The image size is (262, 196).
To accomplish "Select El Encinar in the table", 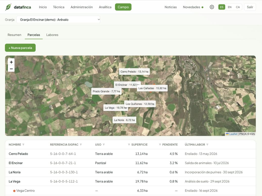I will [x=16, y=163].
